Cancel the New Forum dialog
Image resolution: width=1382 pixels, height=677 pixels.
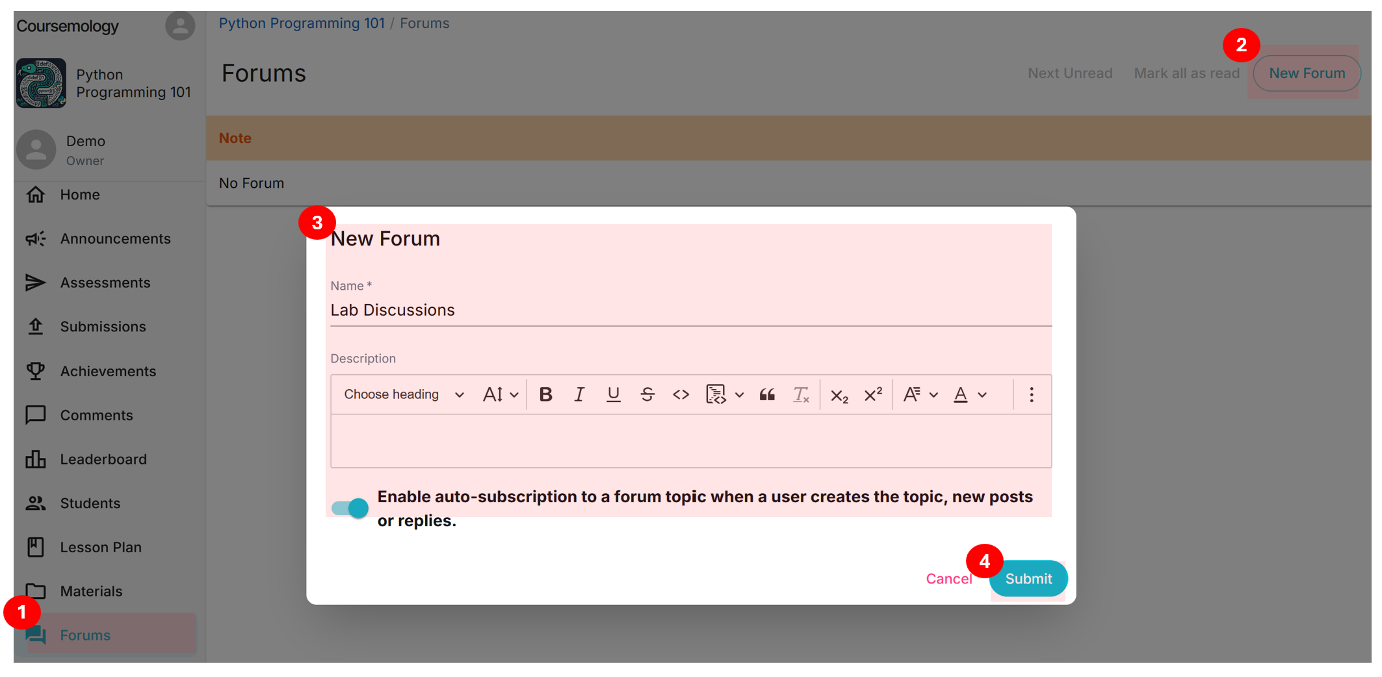[x=948, y=578]
